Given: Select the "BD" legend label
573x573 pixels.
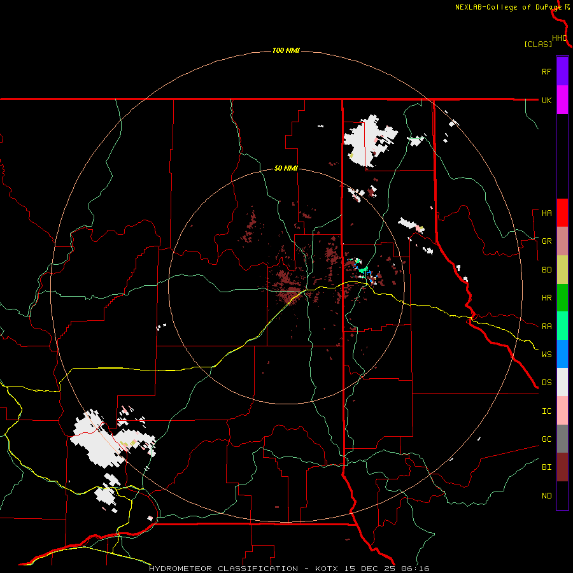Looking at the screenshot, I should (547, 270).
